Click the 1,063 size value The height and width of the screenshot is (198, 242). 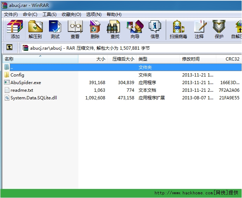(99, 90)
